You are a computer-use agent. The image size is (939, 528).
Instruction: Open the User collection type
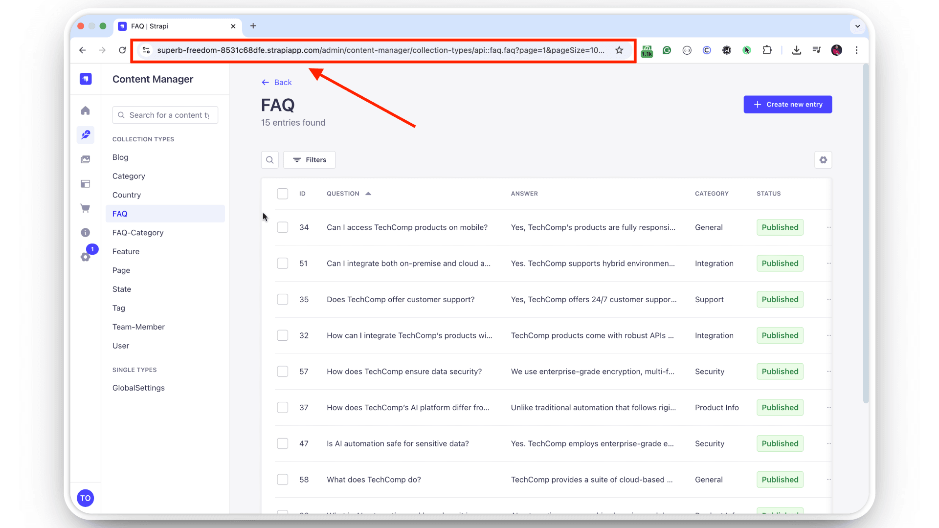tap(121, 346)
